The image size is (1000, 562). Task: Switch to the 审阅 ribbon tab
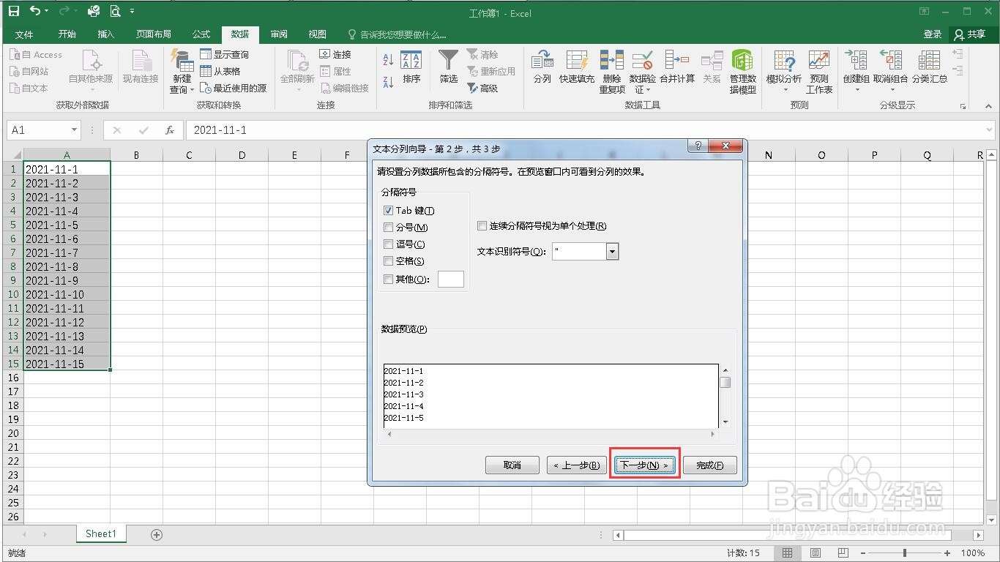[x=279, y=34]
